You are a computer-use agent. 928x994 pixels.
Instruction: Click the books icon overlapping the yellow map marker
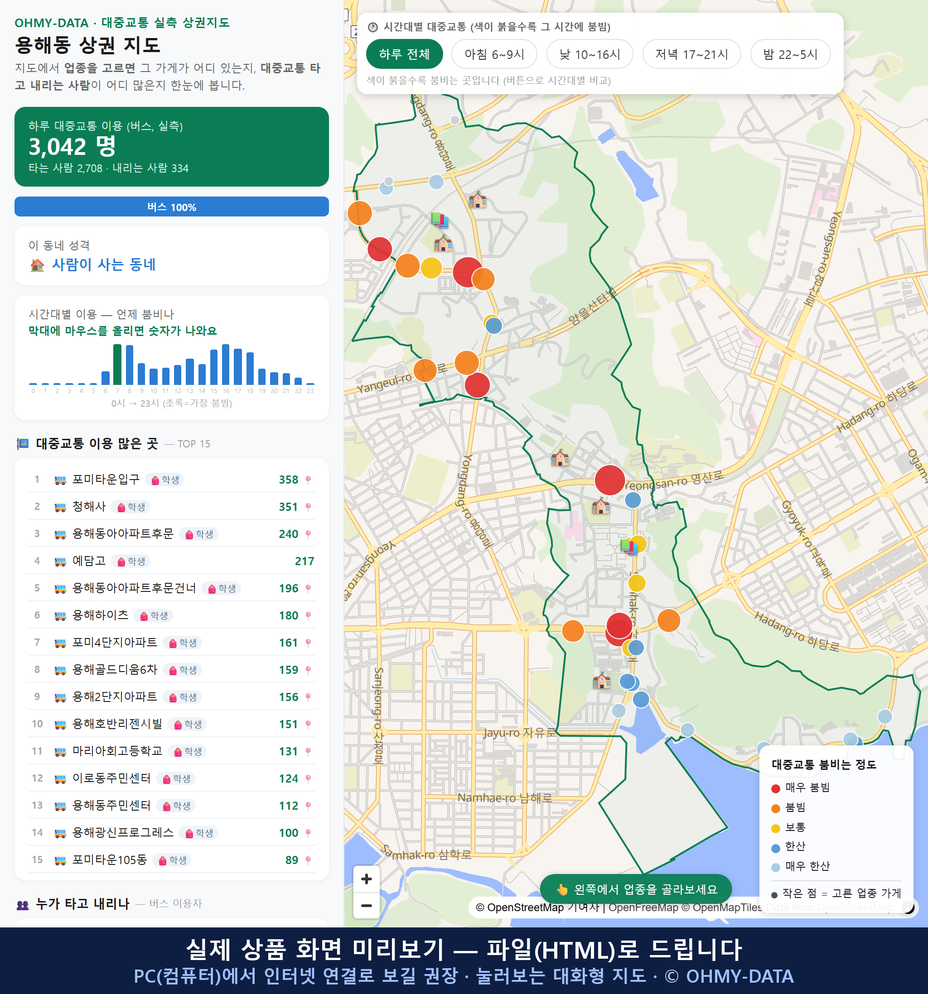point(629,546)
